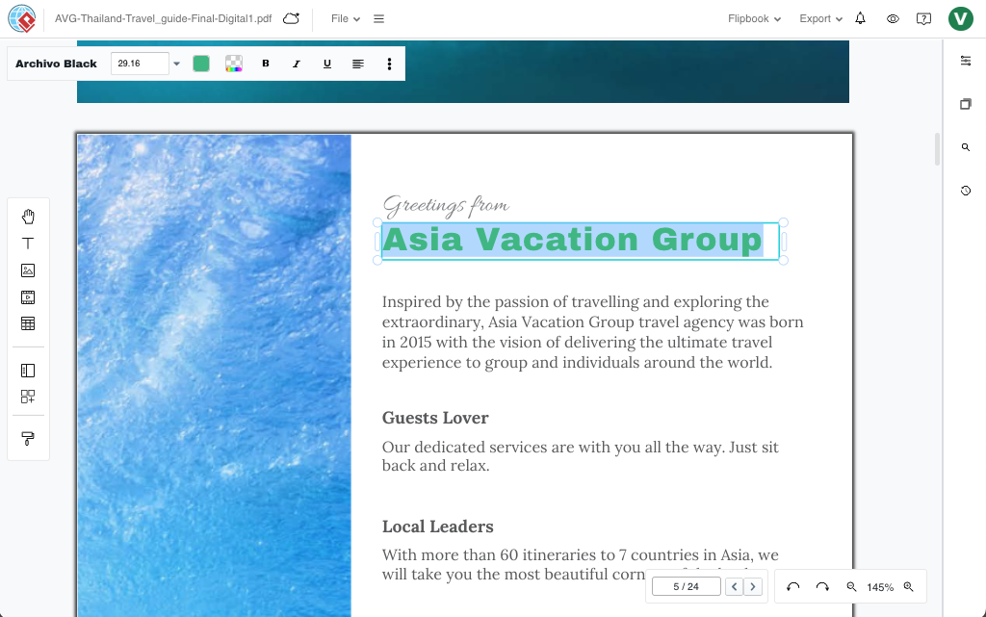Open the page layout panel tool
This screenshot has width=986, height=617.
pyautogui.click(x=28, y=371)
